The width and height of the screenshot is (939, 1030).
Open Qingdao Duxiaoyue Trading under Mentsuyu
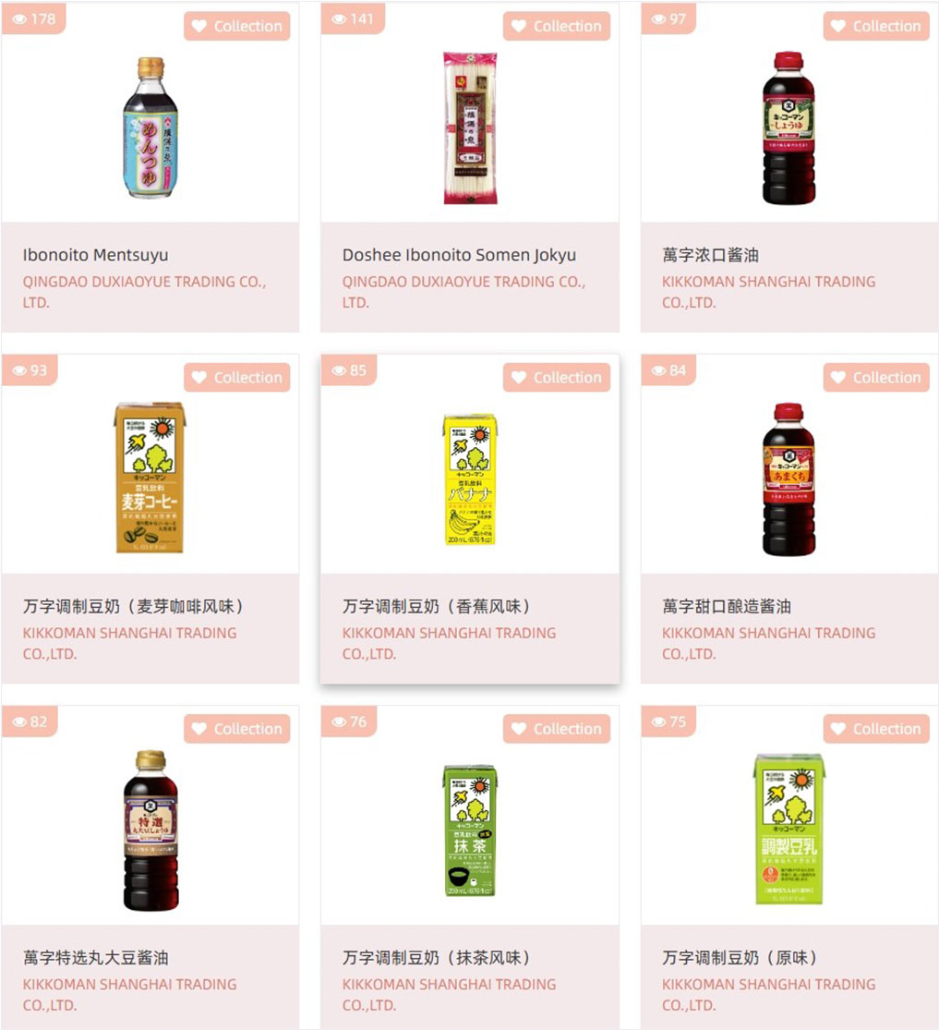pos(144,292)
